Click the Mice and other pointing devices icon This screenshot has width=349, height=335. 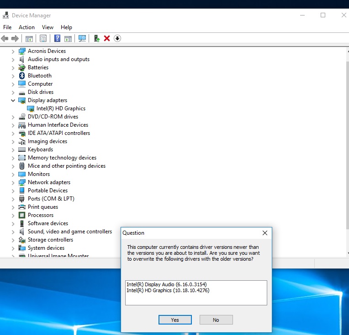[x=22, y=166]
